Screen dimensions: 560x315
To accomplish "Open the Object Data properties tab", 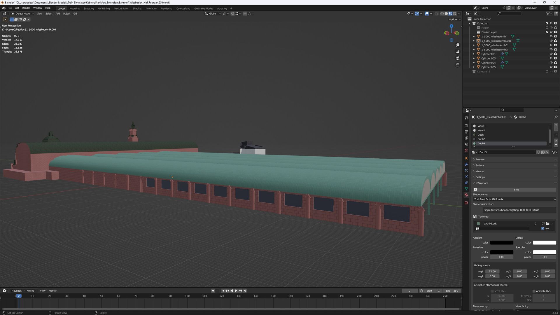I will tap(466, 189).
